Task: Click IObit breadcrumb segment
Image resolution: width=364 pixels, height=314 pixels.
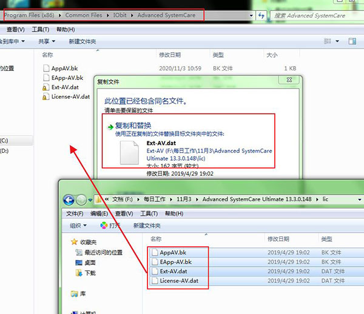Action: (x=120, y=15)
